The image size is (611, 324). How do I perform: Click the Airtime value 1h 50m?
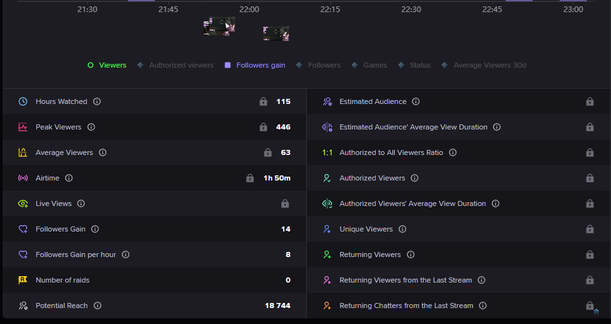(277, 178)
